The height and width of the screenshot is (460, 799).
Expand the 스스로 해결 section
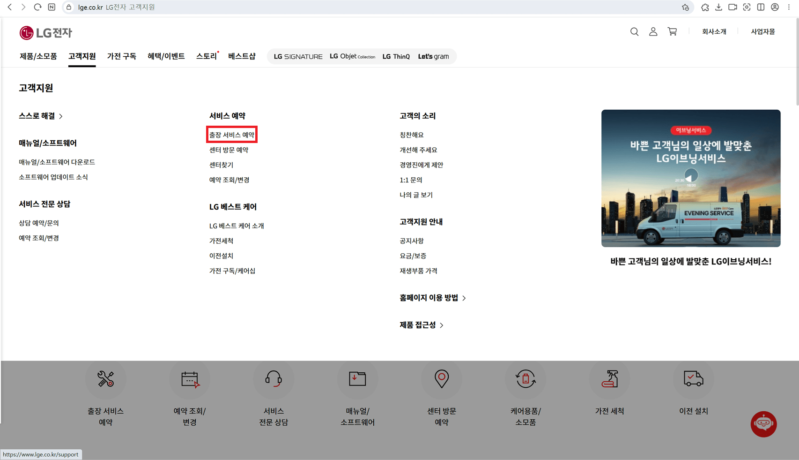42,116
